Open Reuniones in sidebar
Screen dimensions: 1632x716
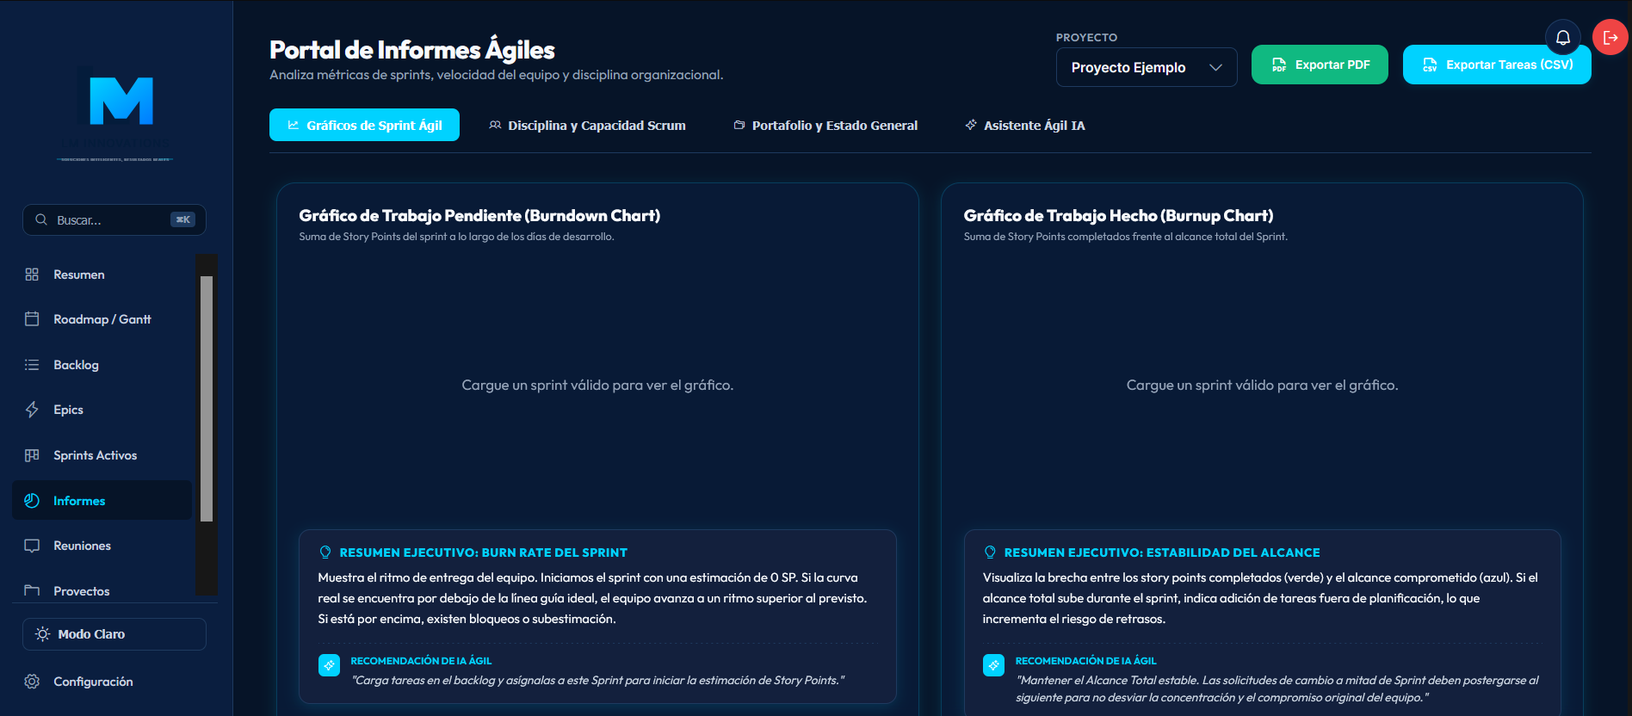(x=102, y=546)
